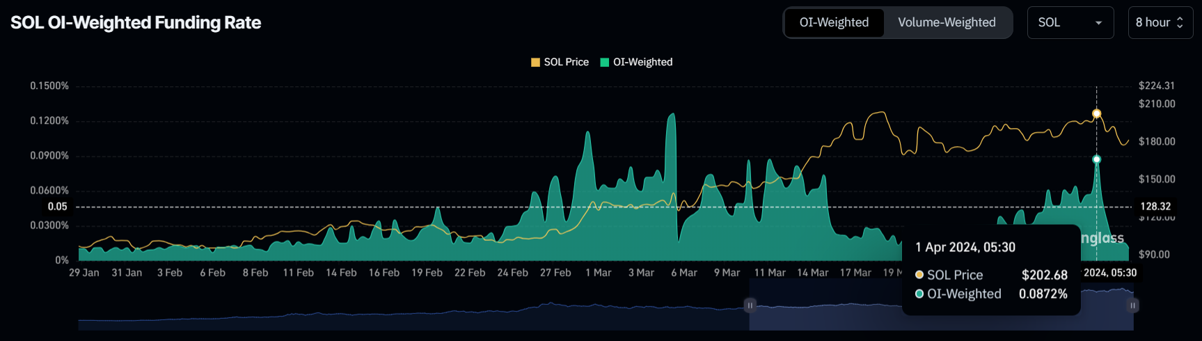
Task: Click the left handle of range navigator
Action: point(750,306)
